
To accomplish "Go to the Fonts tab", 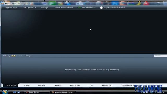I will pos(90,85).
